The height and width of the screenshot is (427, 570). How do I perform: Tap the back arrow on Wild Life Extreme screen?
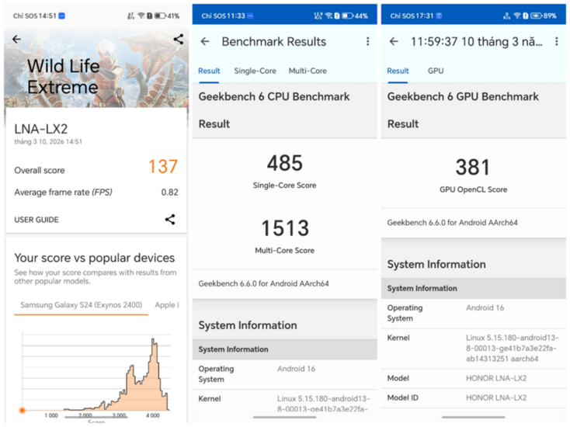(16, 40)
